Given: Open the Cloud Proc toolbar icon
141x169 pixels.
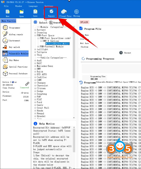Looking at the screenshot, I should click(x=64, y=11).
